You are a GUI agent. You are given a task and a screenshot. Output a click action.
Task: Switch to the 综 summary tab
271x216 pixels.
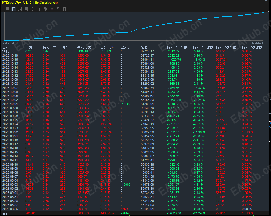(x=7, y=9)
